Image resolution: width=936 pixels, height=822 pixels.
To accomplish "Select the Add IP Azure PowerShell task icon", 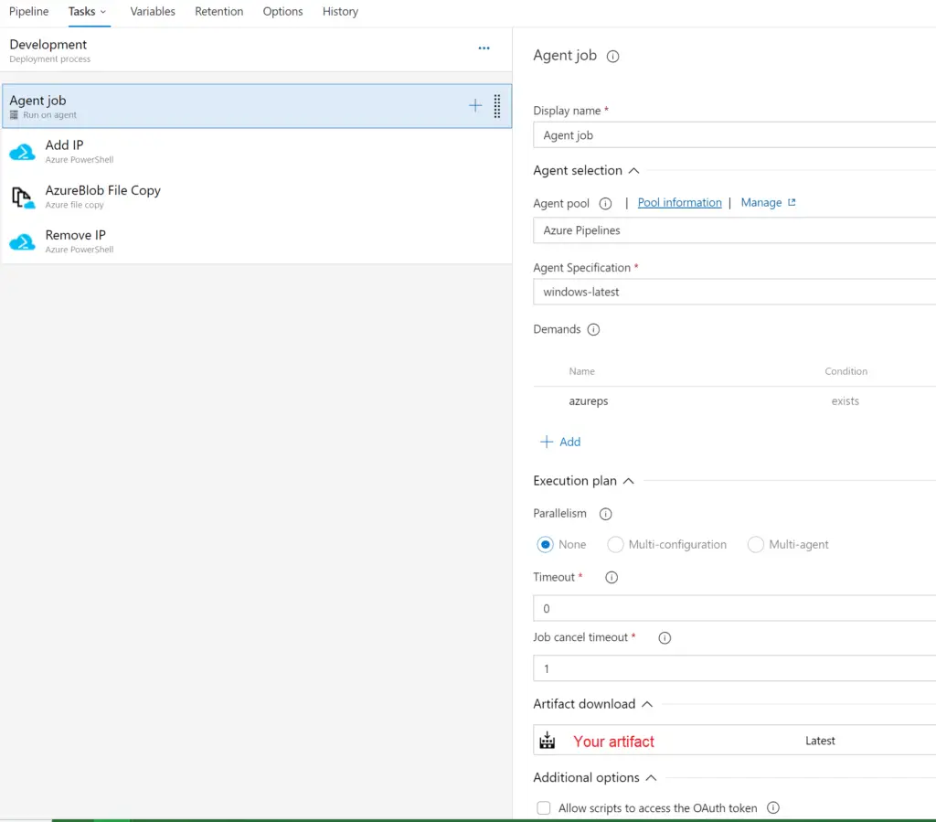I will pos(23,150).
